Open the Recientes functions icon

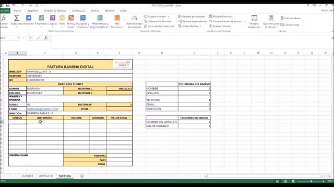[x=29, y=18]
